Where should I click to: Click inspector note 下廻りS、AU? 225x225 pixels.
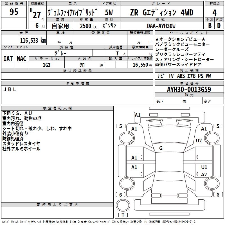pos(17,113)
